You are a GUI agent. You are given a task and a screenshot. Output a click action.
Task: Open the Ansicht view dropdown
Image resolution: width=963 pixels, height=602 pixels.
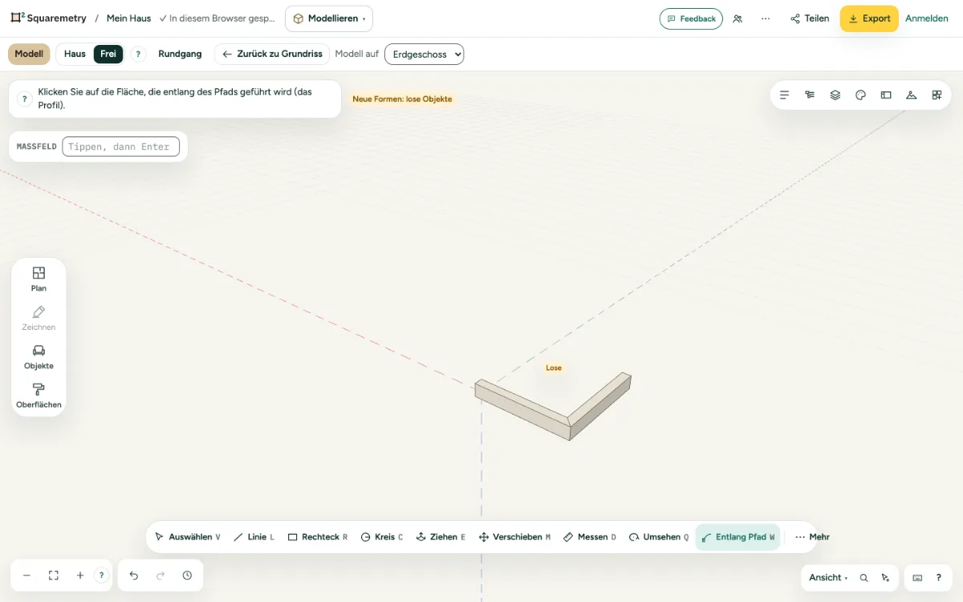point(829,578)
